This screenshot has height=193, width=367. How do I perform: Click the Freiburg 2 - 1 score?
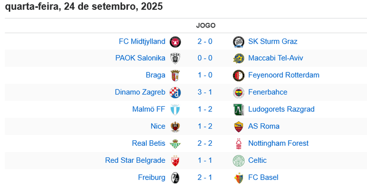205,177
